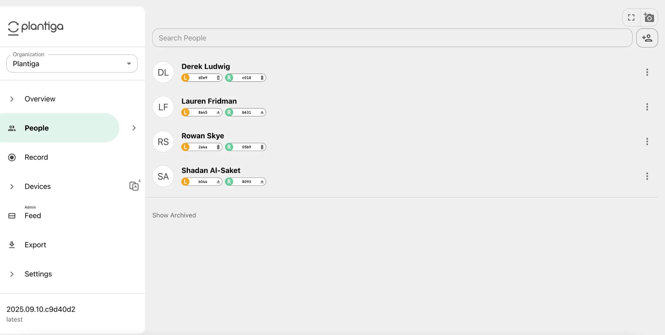Expand the People submenu arrow
665x335 pixels.
(134, 128)
